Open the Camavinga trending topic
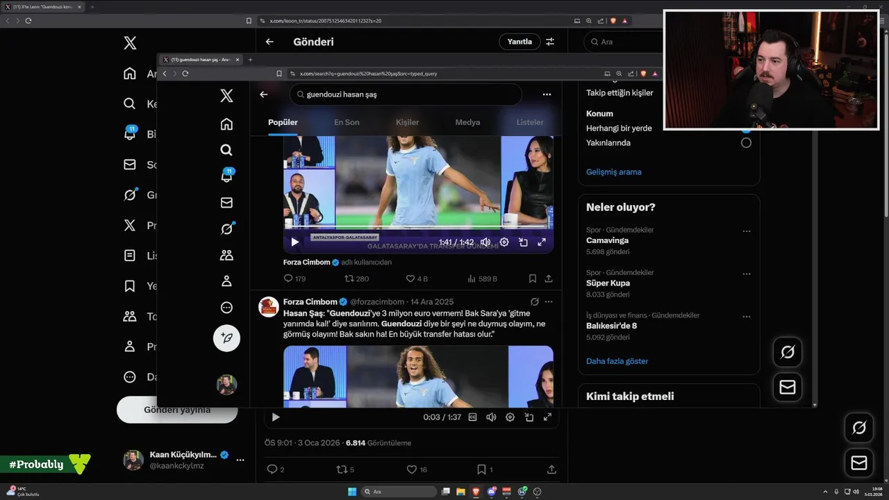Screen dimensions: 889x500 pos(607,240)
